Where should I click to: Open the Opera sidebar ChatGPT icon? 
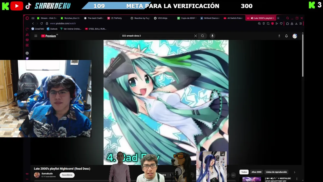(27, 53)
